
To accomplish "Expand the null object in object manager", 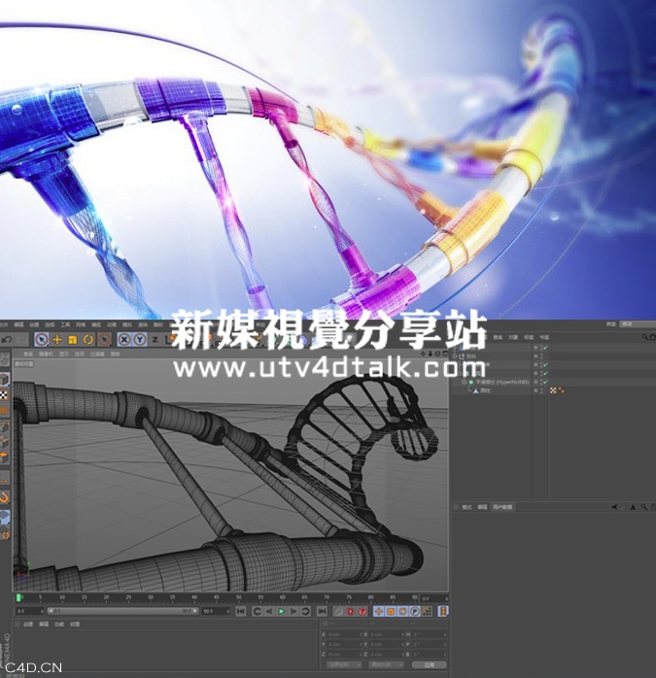I will point(455,356).
